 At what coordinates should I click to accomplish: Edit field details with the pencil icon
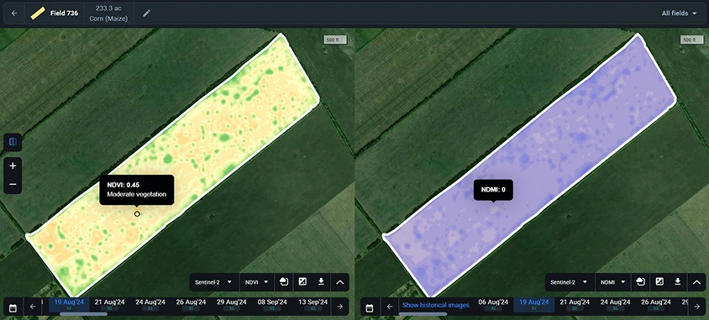click(146, 13)
